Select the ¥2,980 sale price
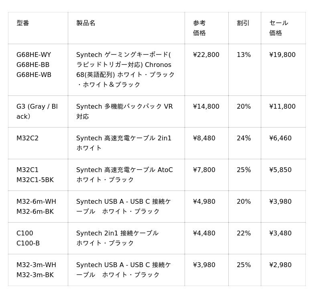The image size is (321, 298). [x=280, y=265]
